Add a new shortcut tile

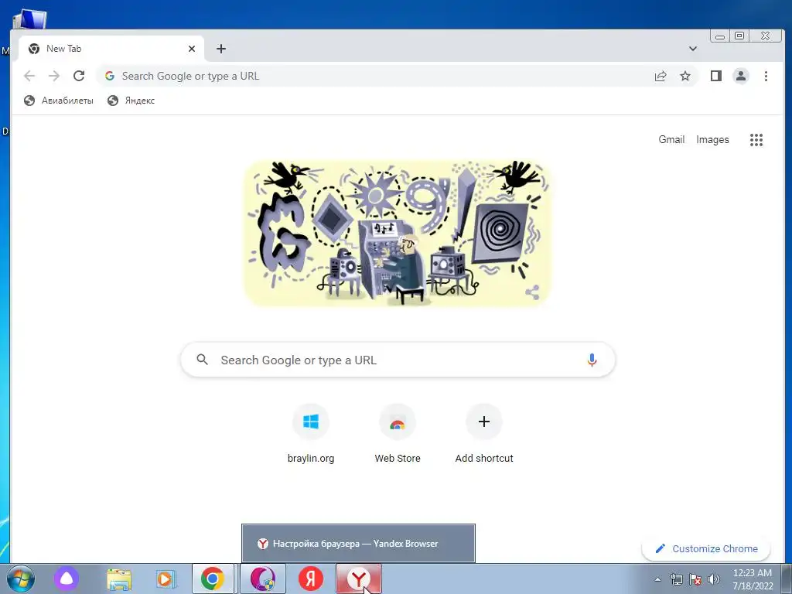pos(484,435)
